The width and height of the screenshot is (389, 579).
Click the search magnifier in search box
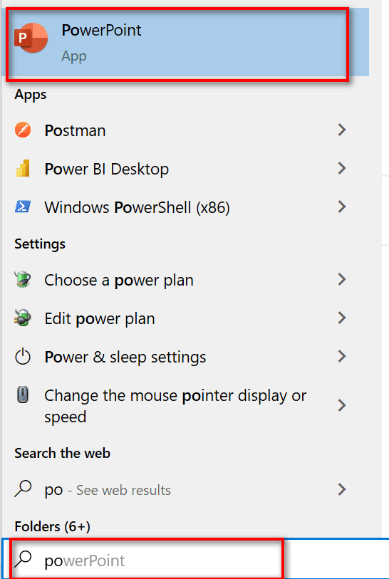pos(24,560)
